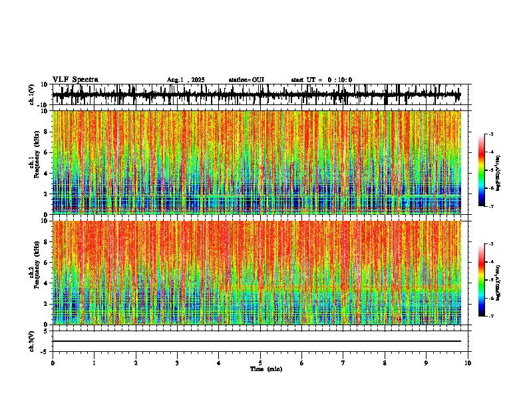
Task: Click time axis tick label "5"
Action: pyautogui.click(x=260, y=363)
